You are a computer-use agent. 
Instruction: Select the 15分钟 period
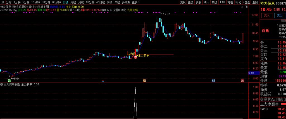point(35,2)
